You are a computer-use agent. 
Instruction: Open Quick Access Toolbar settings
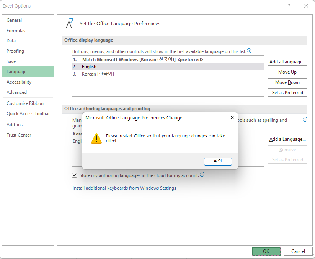(x=28, y=114)
